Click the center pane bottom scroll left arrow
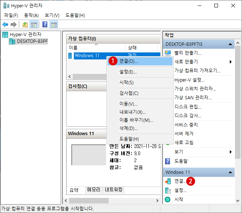Screen dimensions: 242x213 click(x=66, y=201)
